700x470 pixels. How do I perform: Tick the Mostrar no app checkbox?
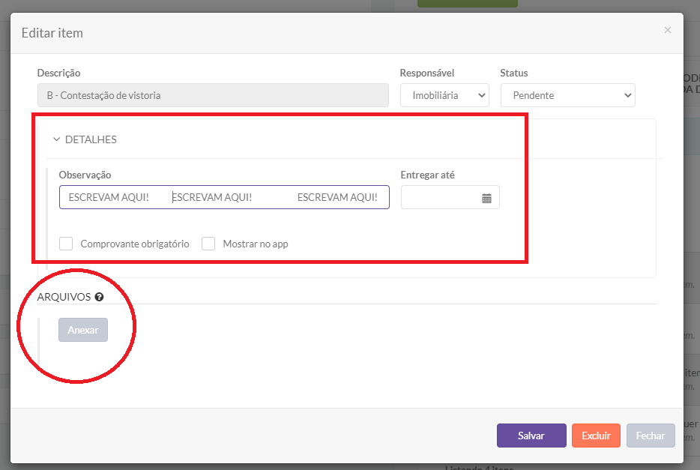click(x=208, y=244)
